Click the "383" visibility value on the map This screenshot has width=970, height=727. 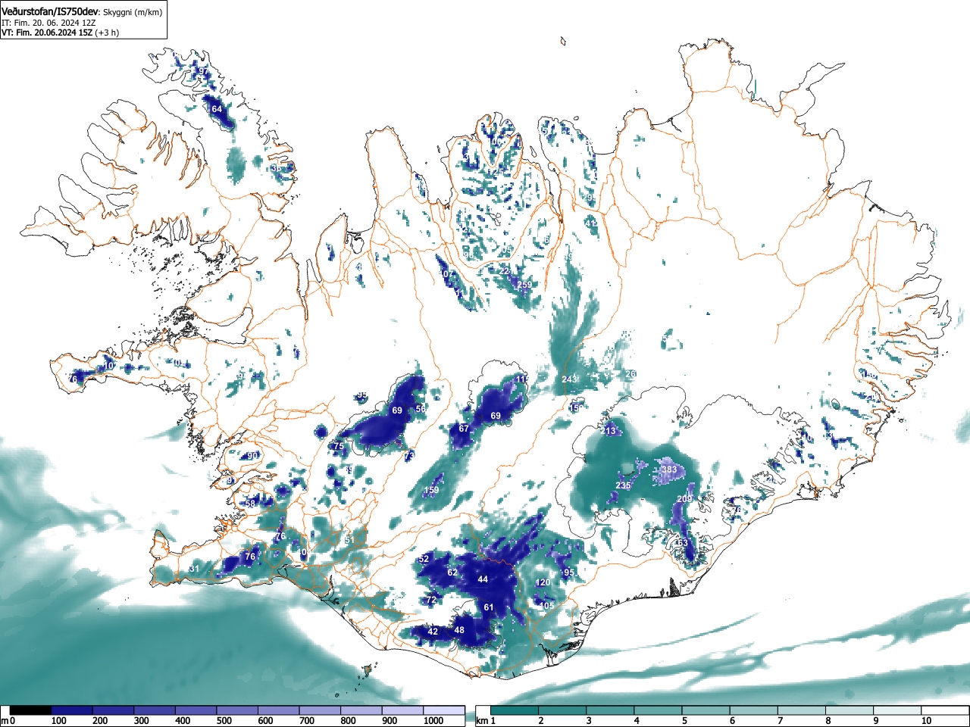point(669,470)
